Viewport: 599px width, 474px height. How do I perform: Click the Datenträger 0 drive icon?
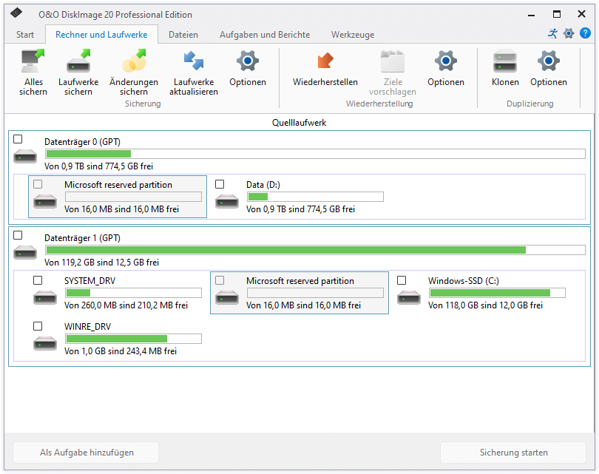coord(25,156)
